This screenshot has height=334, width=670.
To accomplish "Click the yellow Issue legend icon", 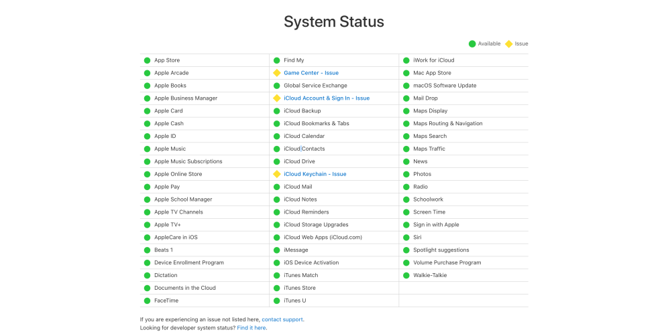I will (x=508, y=44).
